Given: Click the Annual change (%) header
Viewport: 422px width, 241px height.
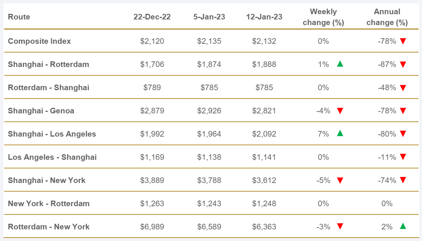Looking at the screenshot, I should pos(387,17).
